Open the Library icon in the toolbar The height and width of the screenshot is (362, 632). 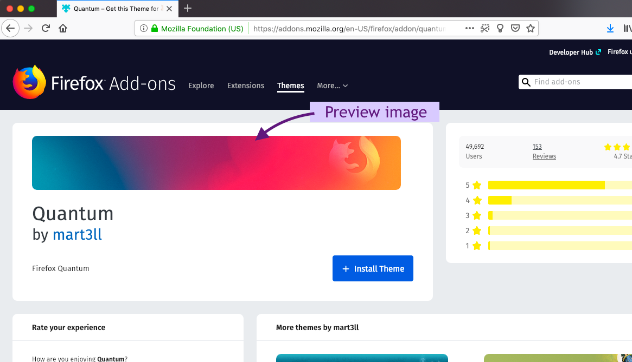click(628, 28)
